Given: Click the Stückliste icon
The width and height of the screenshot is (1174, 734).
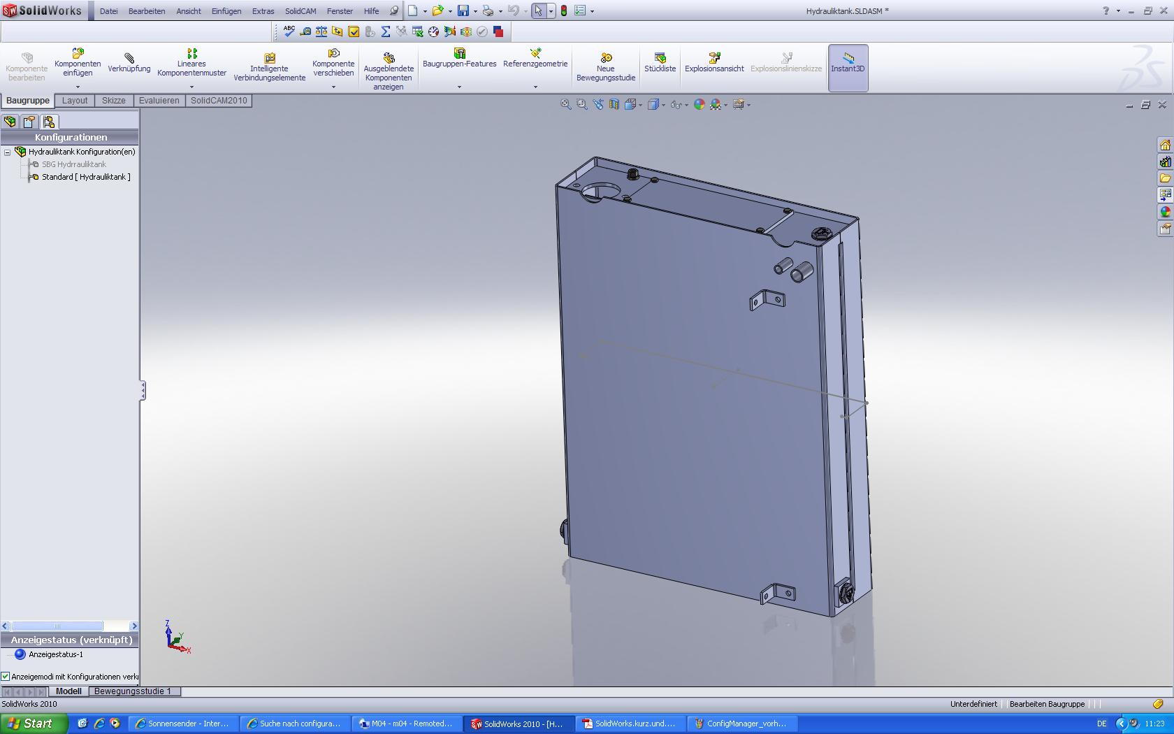Looking at the screenshot, I should click(660, 59).
